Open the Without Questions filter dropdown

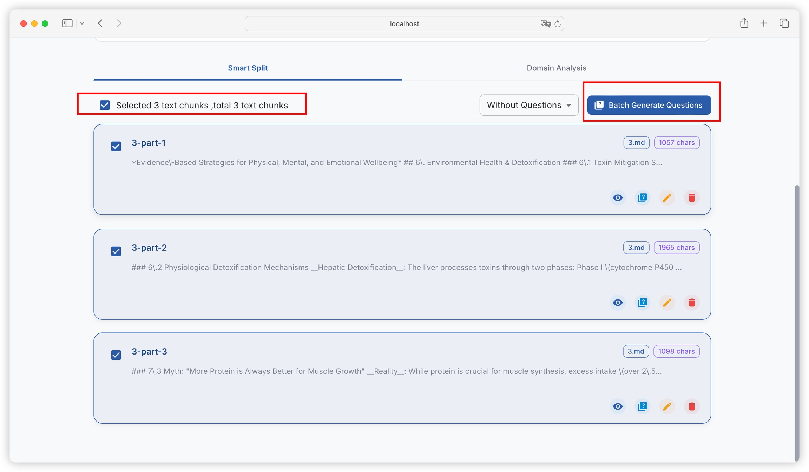pyautogui.click(x=528, y=105)
